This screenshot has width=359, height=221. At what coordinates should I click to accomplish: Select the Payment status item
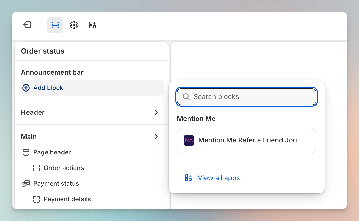pos(56,184)
